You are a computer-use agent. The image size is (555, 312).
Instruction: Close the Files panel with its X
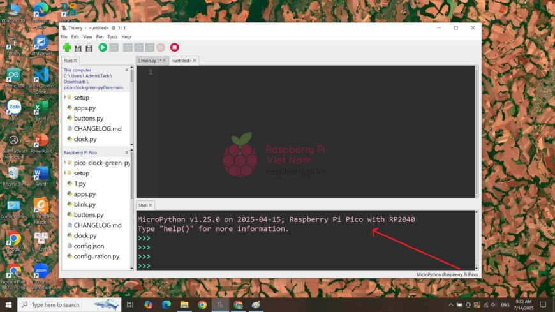[75, 61]
